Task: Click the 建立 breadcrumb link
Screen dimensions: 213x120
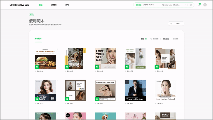Action: (31, 15)
